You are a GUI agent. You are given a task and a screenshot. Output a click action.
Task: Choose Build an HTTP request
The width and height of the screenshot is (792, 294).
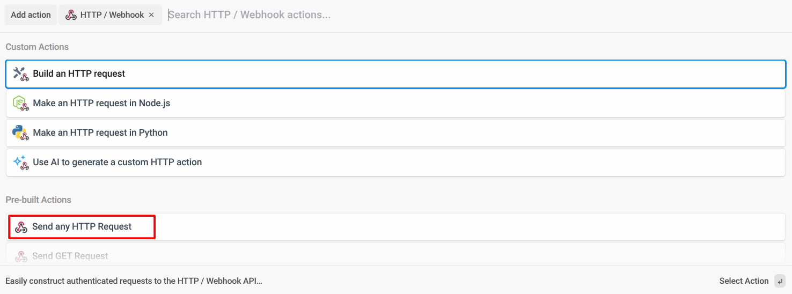coord(396,74)
